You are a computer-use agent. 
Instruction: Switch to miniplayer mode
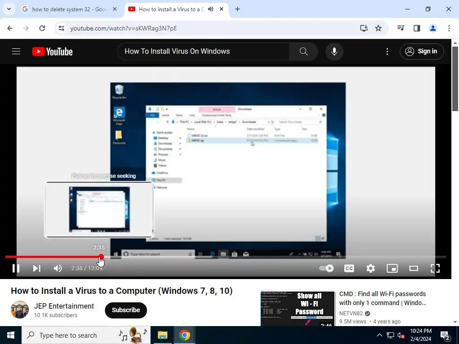tap(392, 268)
